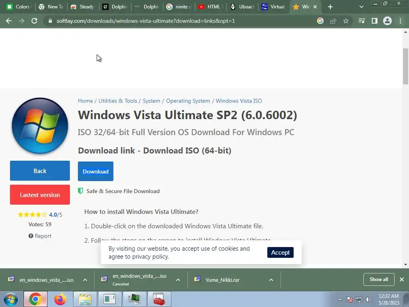Click the scrollbar down arrow

(406, 265)
